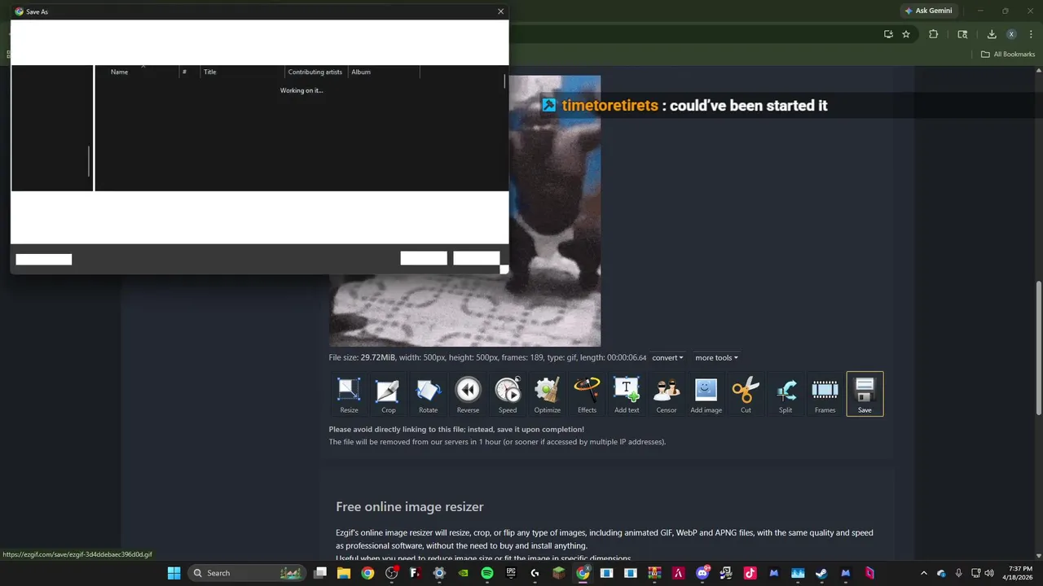Choose the Reverse tool

[468, 395]
